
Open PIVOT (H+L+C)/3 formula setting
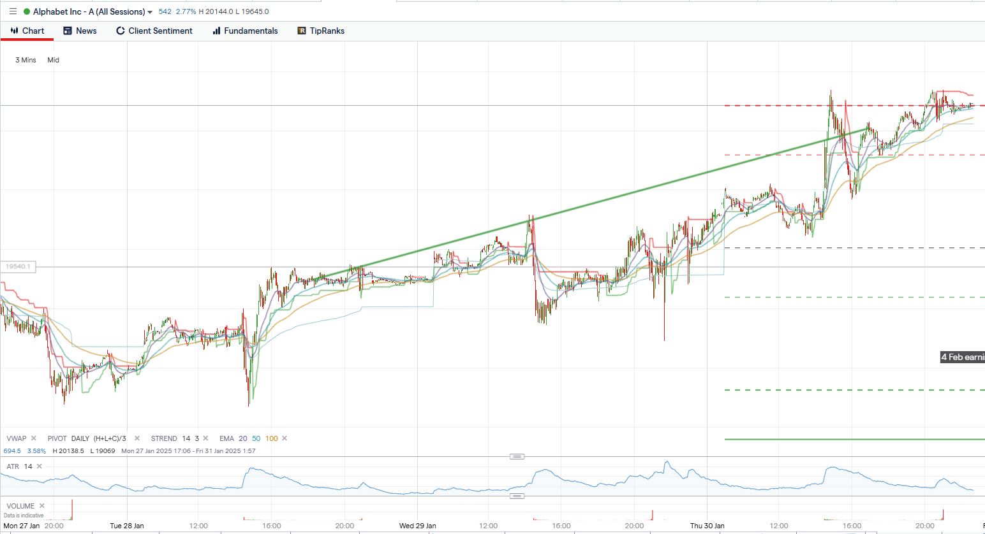click(x=110, y=438)
